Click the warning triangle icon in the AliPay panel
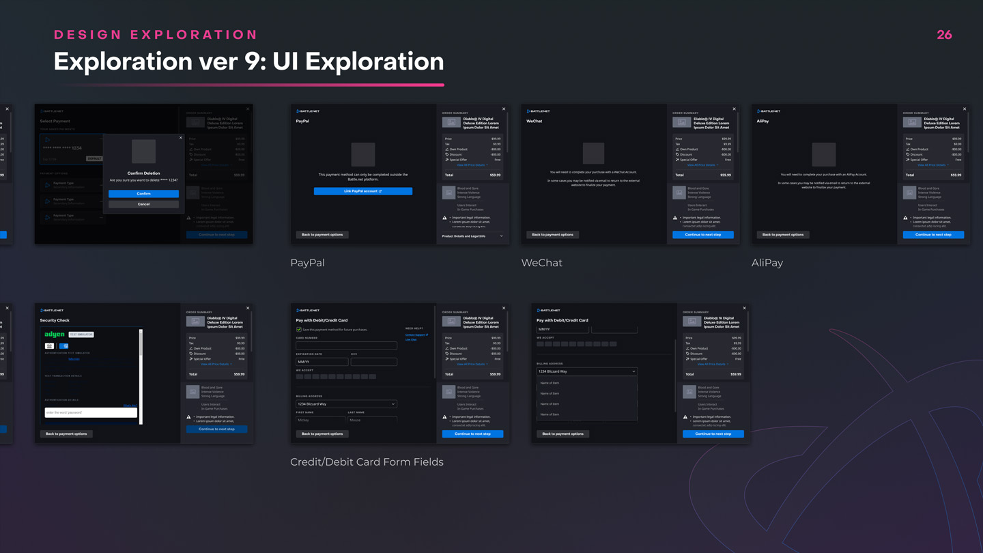983x553 pixels. point(906,218)
